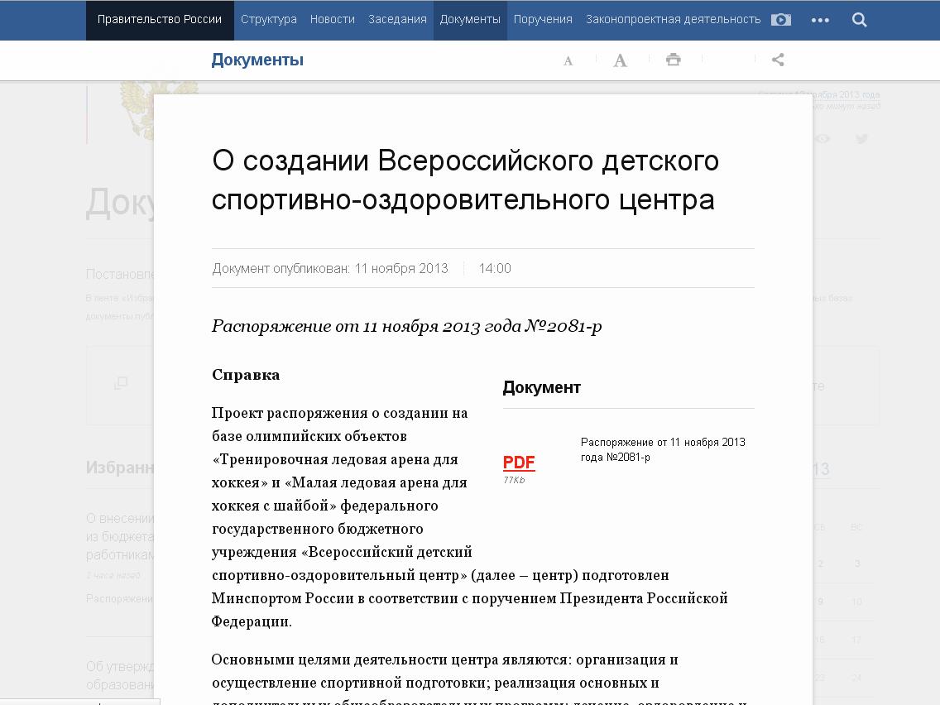940x705 pixels.
Task: Click italic text Распоряжение от 11 ноября 2013 года №2081-р
Action: pos(406,326)
